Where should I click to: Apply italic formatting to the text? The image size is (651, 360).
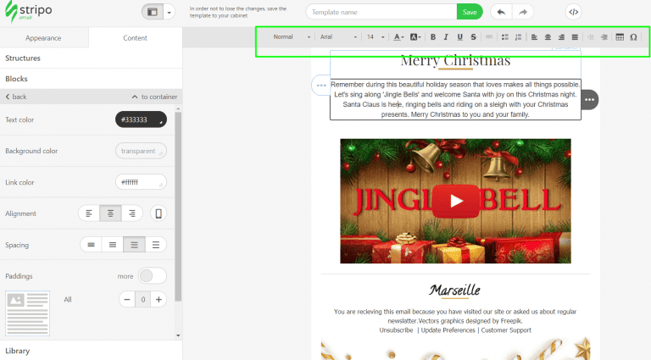tap(446, 37)
